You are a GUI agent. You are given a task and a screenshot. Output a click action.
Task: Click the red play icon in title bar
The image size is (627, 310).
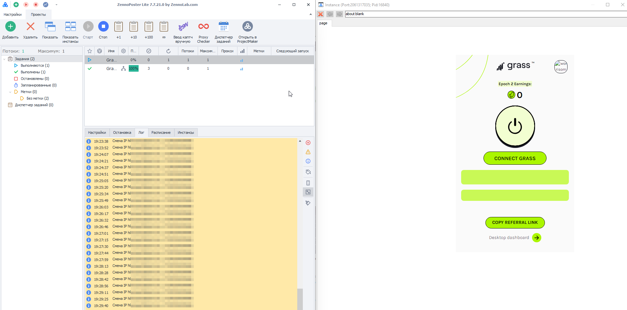click(26, 5)
